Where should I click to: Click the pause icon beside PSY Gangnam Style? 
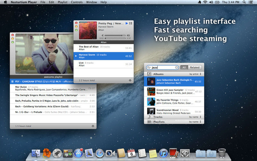(x=12, y=81)
